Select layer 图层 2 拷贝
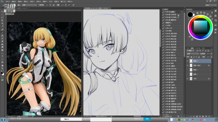This screenshot has height=122, width=218. [199, 66]
